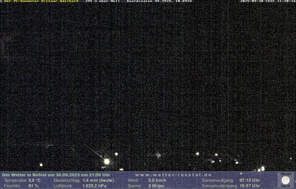296x189 pixels.
Task: Click the Niederschlag 1,4 mm (heute) value
Action: pos(98,180)
